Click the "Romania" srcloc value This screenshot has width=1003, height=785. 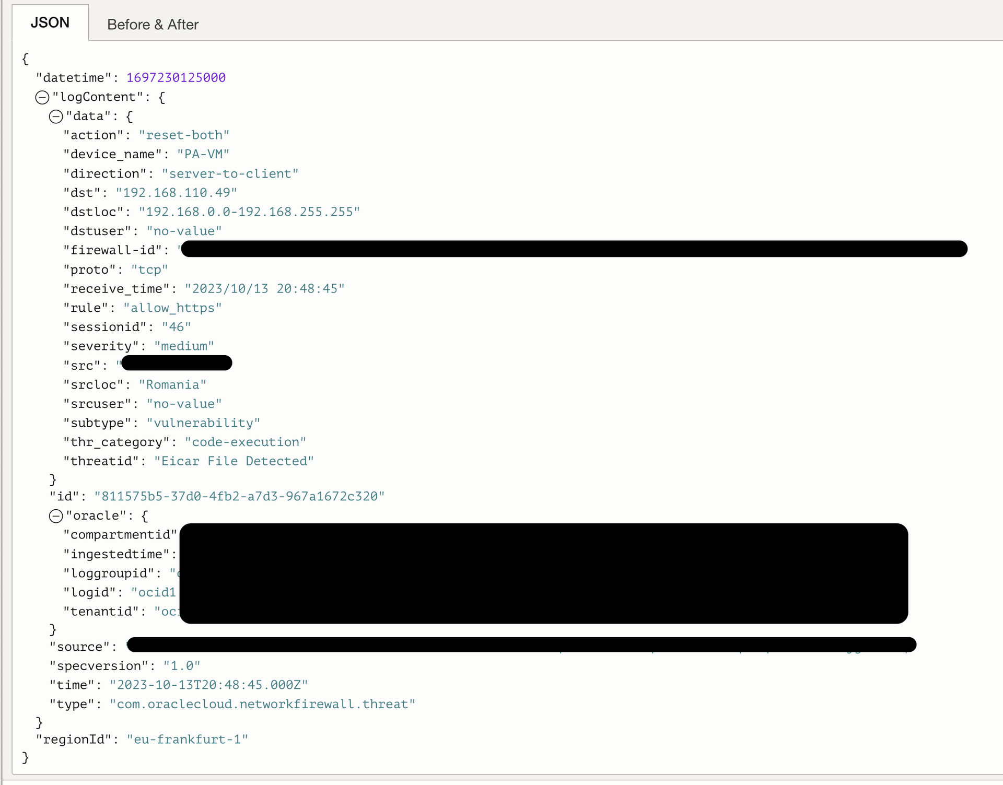172,385
